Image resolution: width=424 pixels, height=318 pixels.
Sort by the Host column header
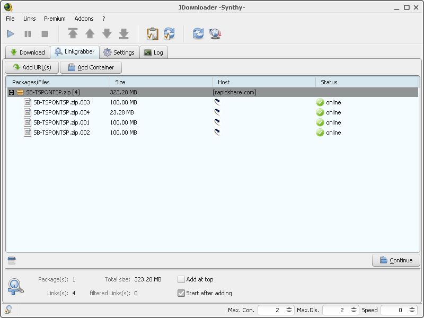[x=264, y=82]
